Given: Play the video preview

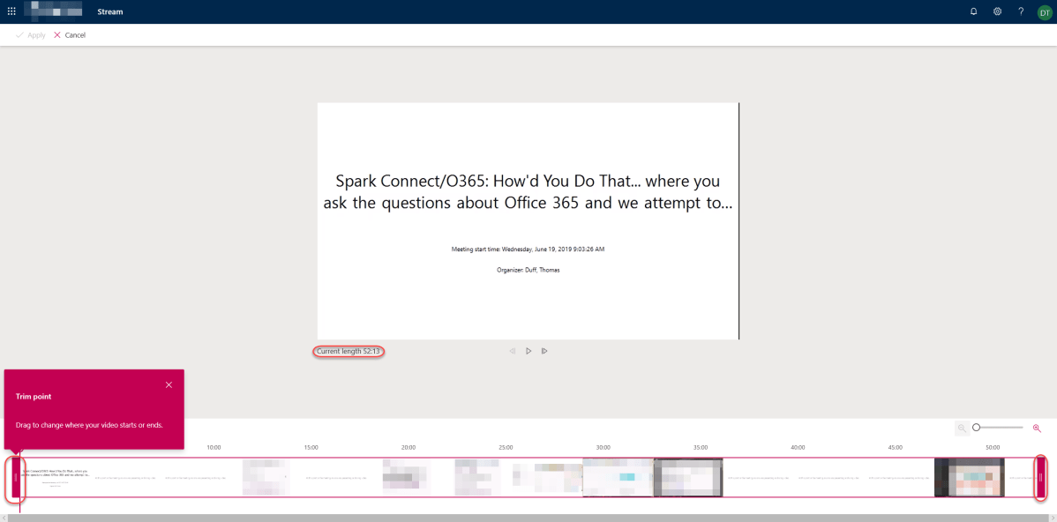Looking at the screenshot, I should point(528,350).
